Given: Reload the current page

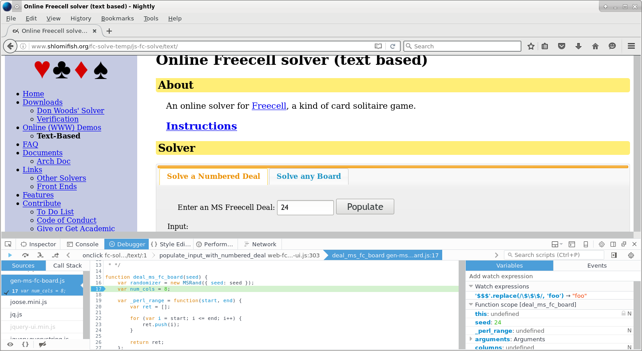Looking at the screenshot, I should click(392, 46).
